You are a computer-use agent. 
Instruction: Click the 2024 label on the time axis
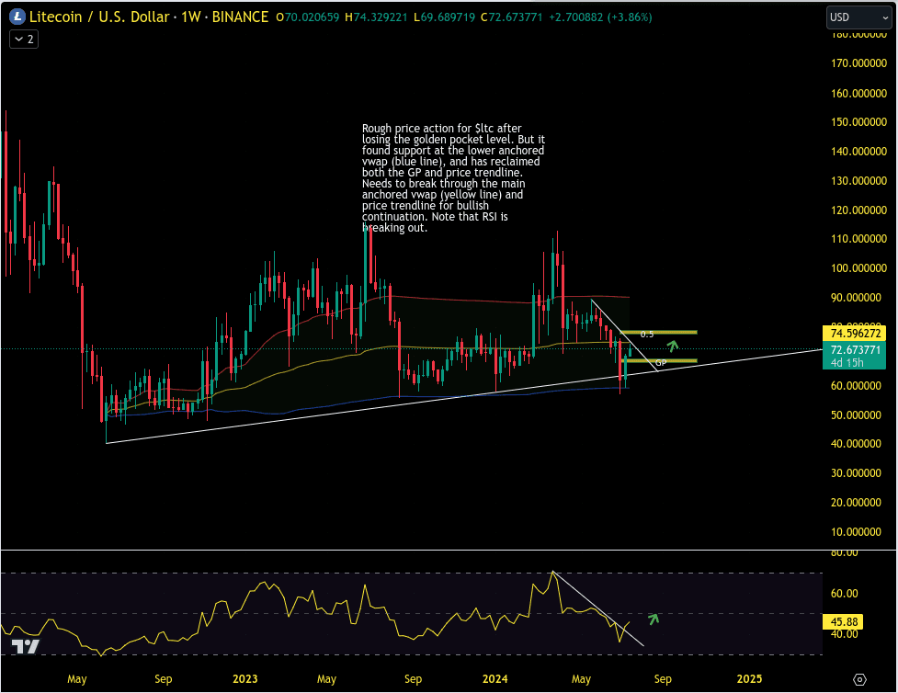[x=494, y=678]
